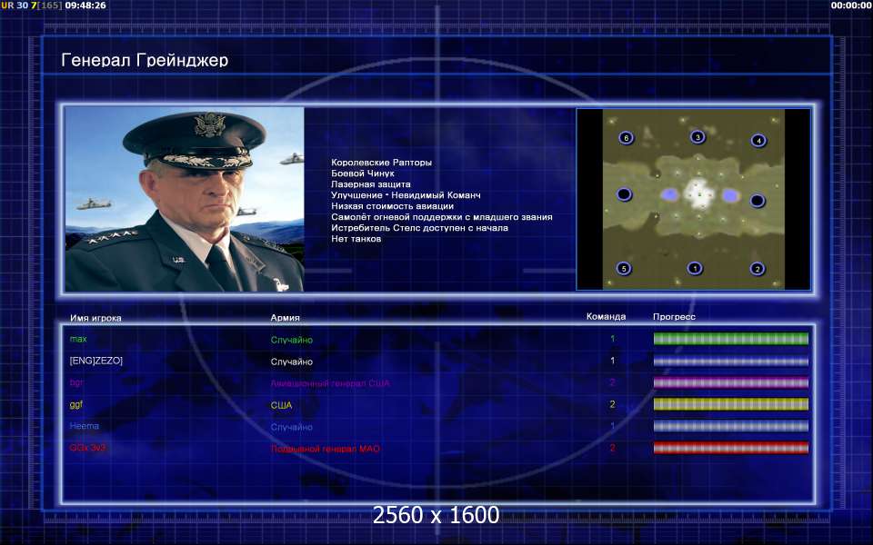Select player name 'bgr'
This screenshot has width=873, height=545.
76,382
